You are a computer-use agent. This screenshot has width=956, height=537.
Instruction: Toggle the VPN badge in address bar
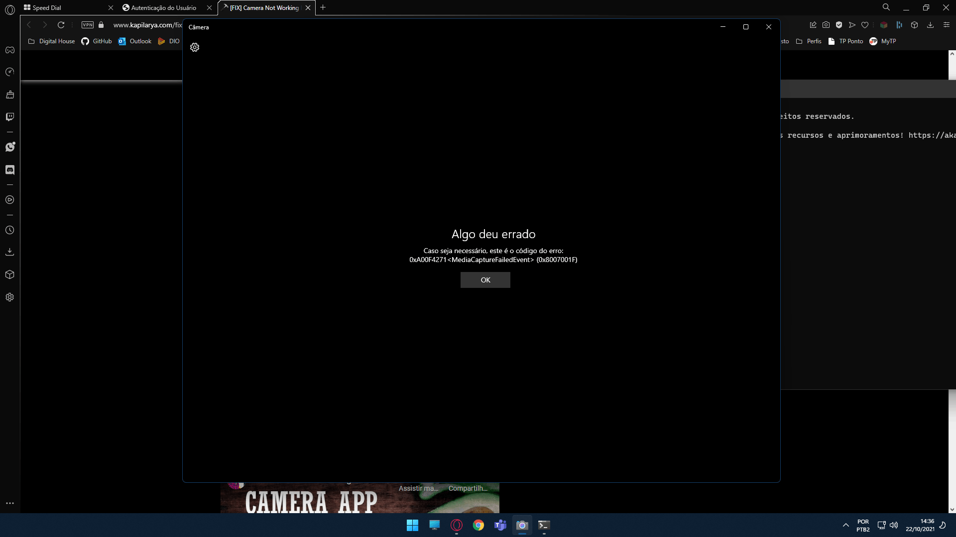point(88,25)
